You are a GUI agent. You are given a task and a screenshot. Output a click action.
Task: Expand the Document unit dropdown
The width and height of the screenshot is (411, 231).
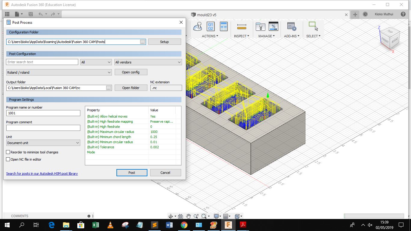[43, 143]
